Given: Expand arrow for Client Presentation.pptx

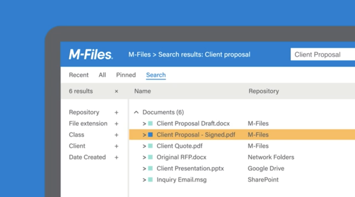Looking at the screenshot, I should pyautogui.click(x=144, y=169).
